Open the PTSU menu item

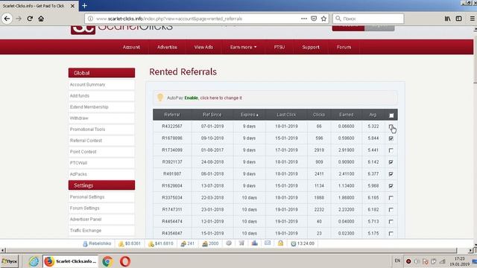coord(279,47)
